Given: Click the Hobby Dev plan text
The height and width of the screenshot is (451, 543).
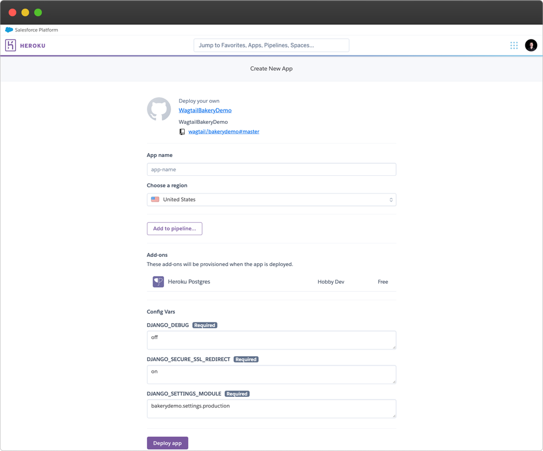Looking at the screenshot, I should (331, 282).
